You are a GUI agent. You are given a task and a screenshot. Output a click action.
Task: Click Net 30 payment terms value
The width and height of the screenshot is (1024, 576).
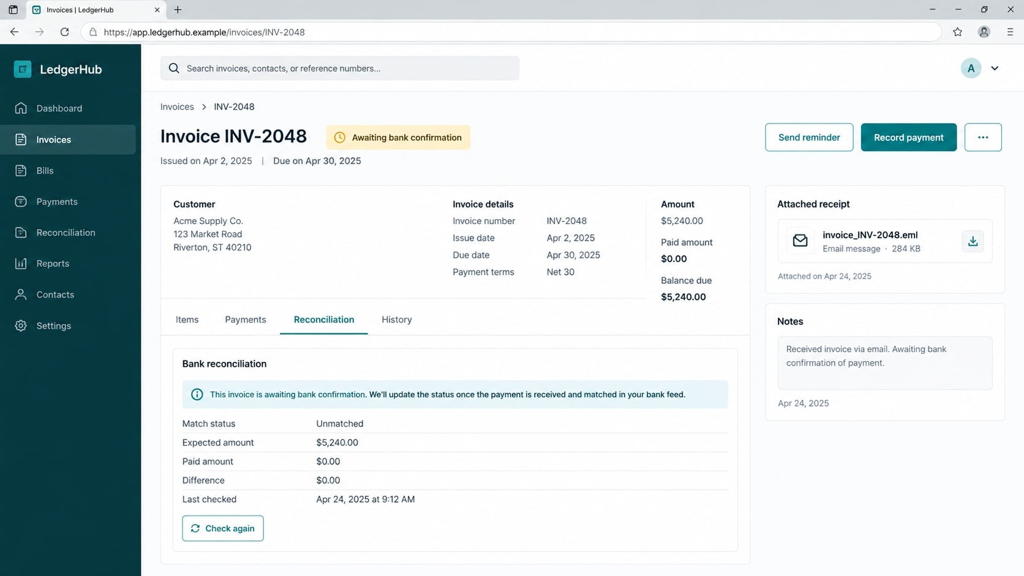(560, 272)
